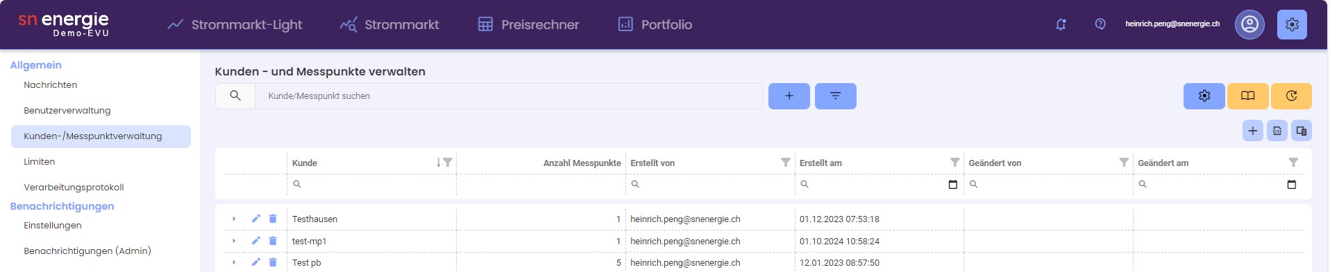The width and height of the screenshot is (1330, 272).
Task: Edit the test-mp1 row
Action: pyautogui.click(x=255, y=241)
